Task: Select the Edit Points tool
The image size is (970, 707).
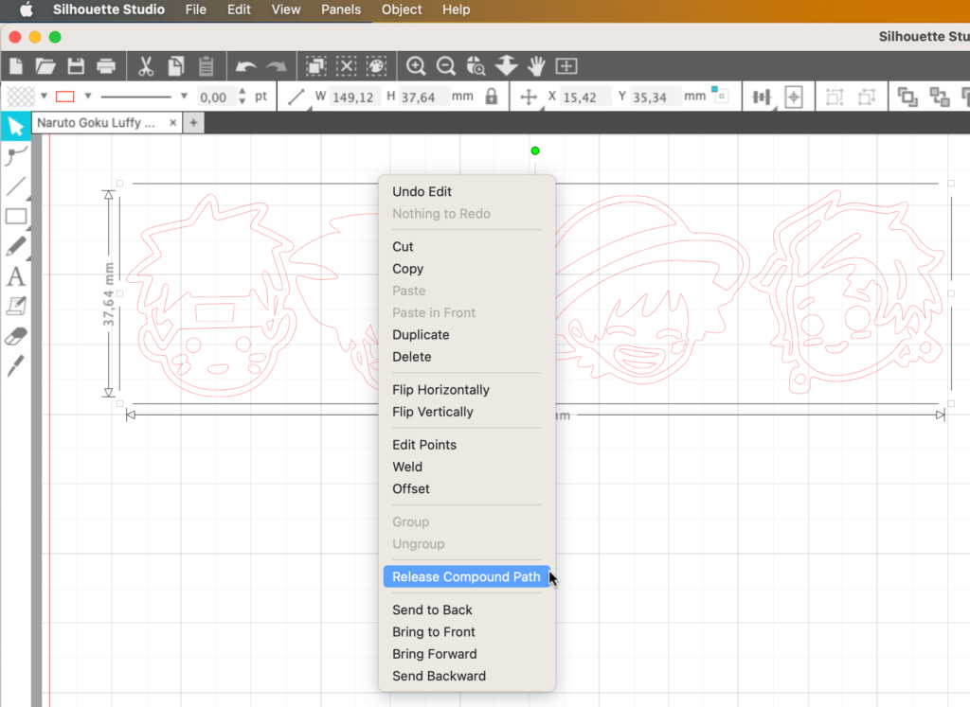Action: click(15, 156)
